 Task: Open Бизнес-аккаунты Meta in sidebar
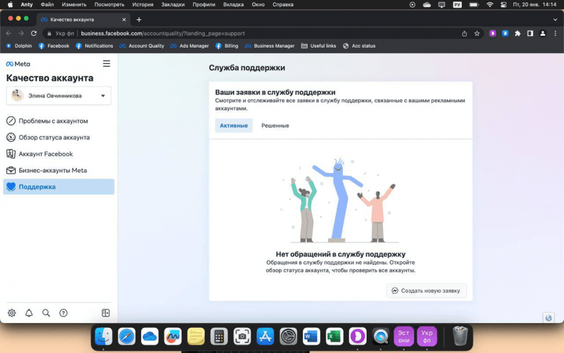pyautogui.click(x=59, y=171)
